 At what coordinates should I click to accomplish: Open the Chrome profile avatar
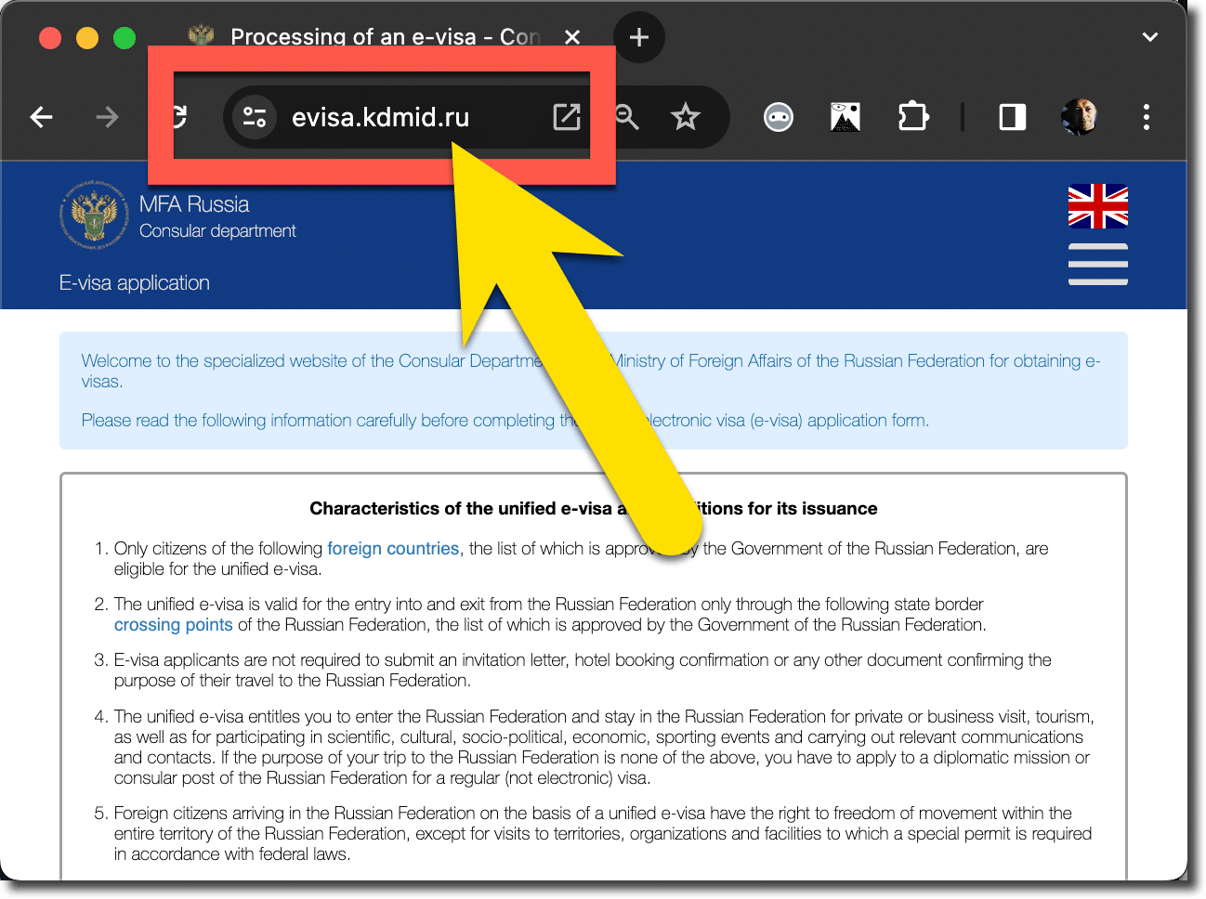(1079, 117)
